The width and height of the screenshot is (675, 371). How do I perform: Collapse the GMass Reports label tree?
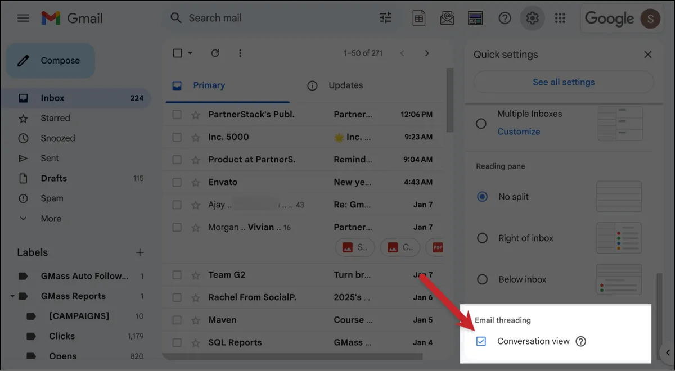12,296
